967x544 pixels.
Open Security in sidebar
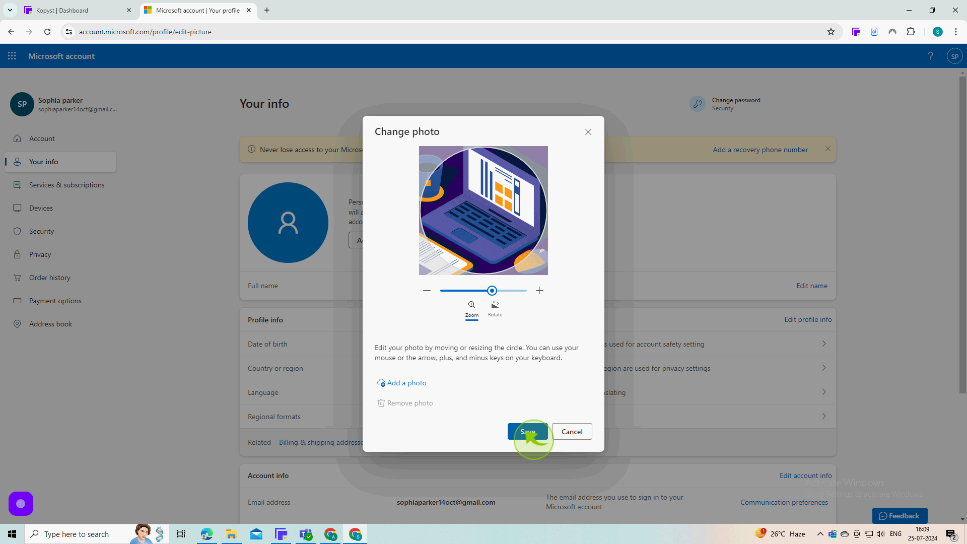pyautogui.click(x=60, y=231)
